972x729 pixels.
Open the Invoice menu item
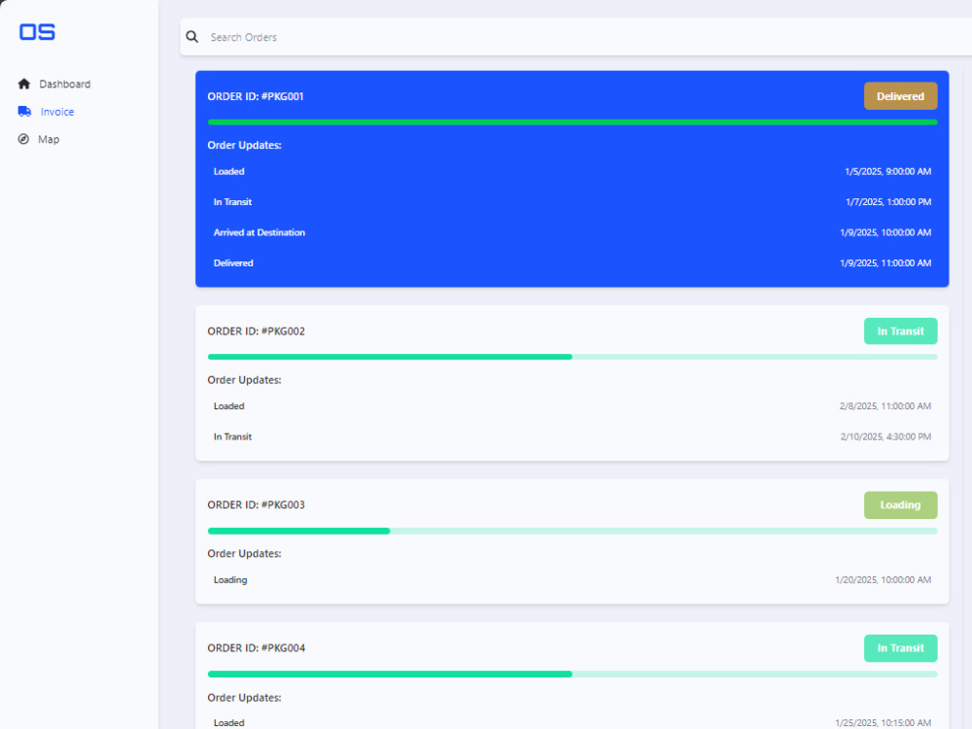(47, 112)
